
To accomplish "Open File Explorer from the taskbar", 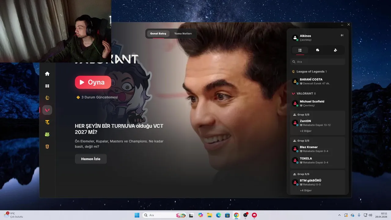I will (x=210, y=215).
